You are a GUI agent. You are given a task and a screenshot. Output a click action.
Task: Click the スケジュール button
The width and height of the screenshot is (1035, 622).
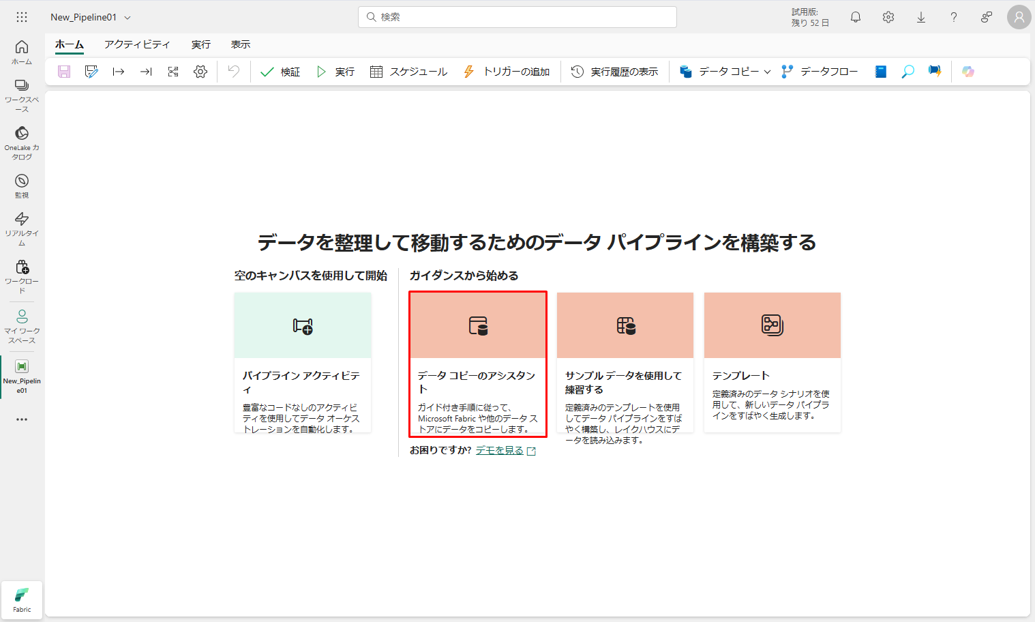click(x=408, y=72)
